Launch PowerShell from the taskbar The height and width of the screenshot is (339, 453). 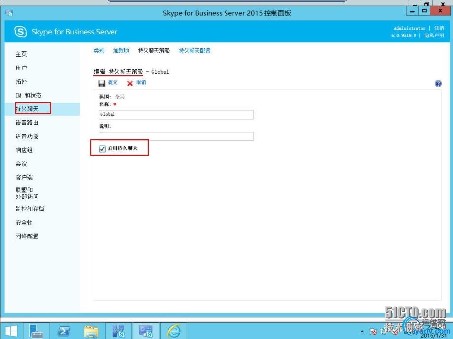[x=63, y=331]
